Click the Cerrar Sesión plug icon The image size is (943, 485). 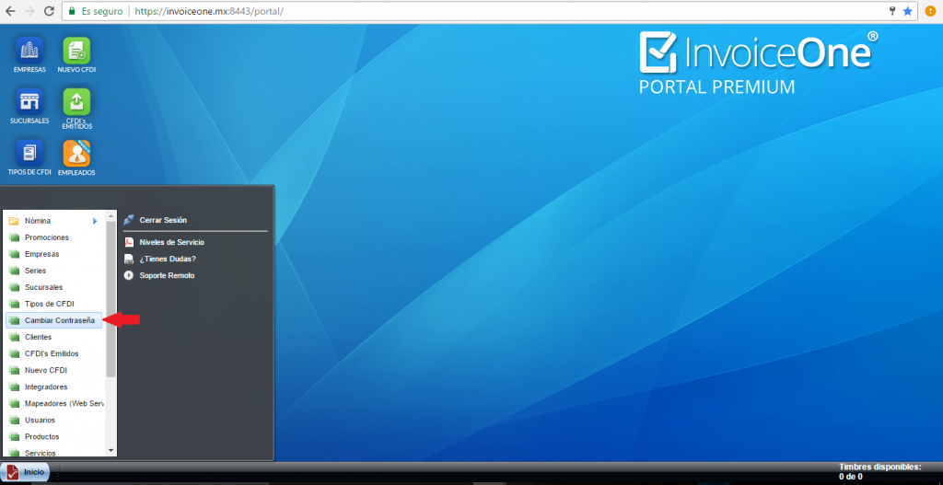tap(128, 220)
